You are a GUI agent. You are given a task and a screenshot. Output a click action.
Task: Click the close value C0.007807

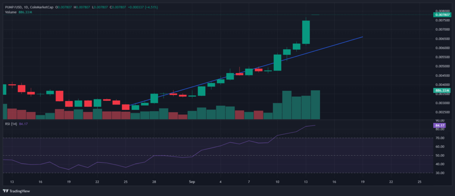click(117, 7)
